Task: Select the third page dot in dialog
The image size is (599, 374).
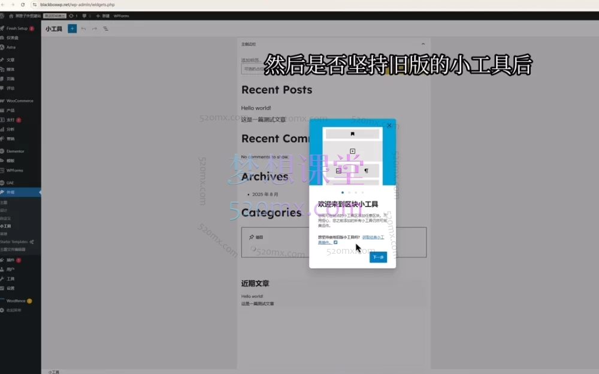Action: click(x=356, y=192)
